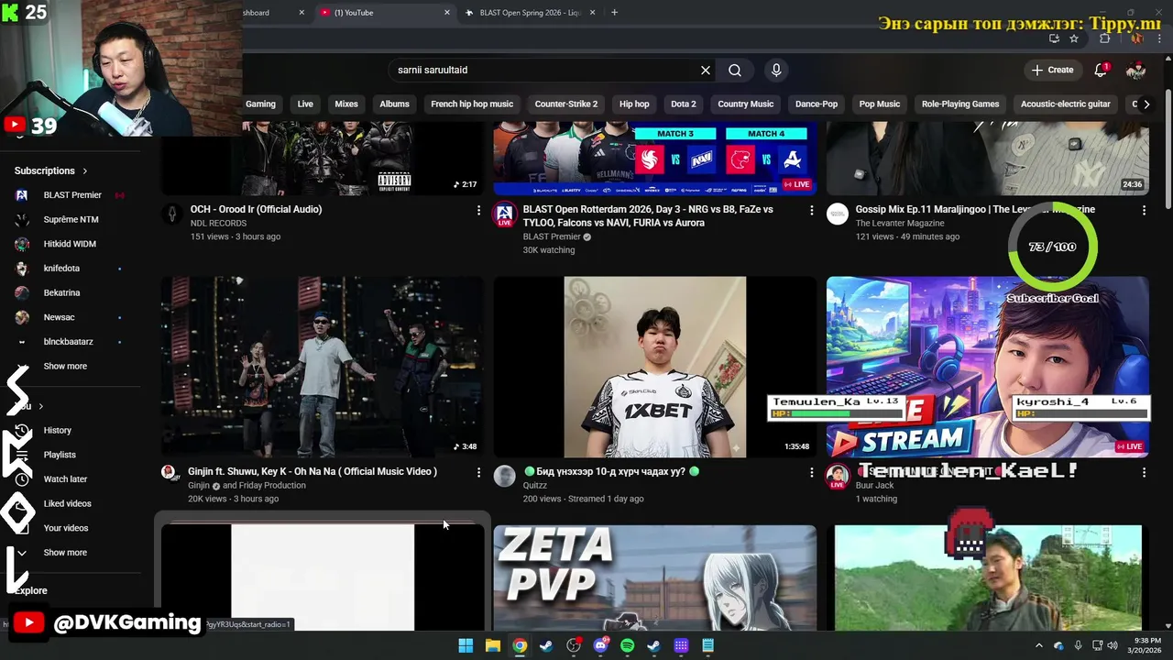Open BLAST Premier subscription in sidebar
Image resolution: width=1173 pixels, height=660 pixels.
(x=72, y=195)
